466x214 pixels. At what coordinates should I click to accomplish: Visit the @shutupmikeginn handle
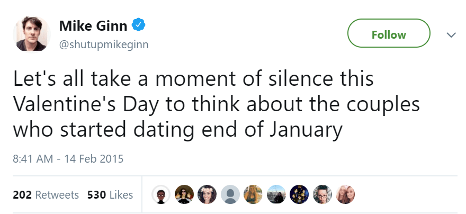(x=103, y=44)
